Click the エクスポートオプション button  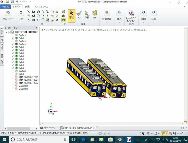point(131,16)
